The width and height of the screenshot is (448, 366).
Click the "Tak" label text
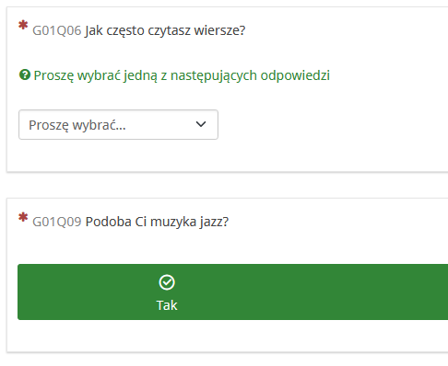[167, 305]
